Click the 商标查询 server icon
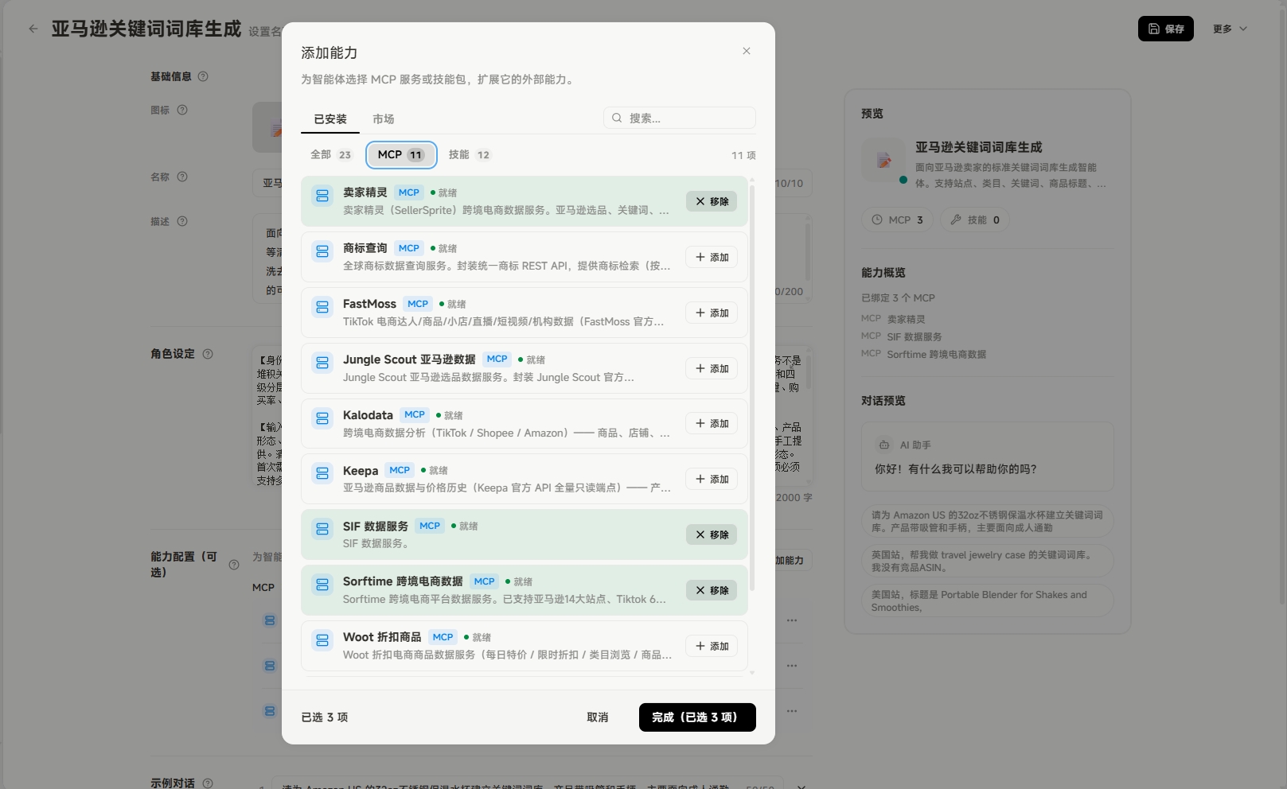Image resolution: width=1287 pixels, height=789 pixels. 322,251
